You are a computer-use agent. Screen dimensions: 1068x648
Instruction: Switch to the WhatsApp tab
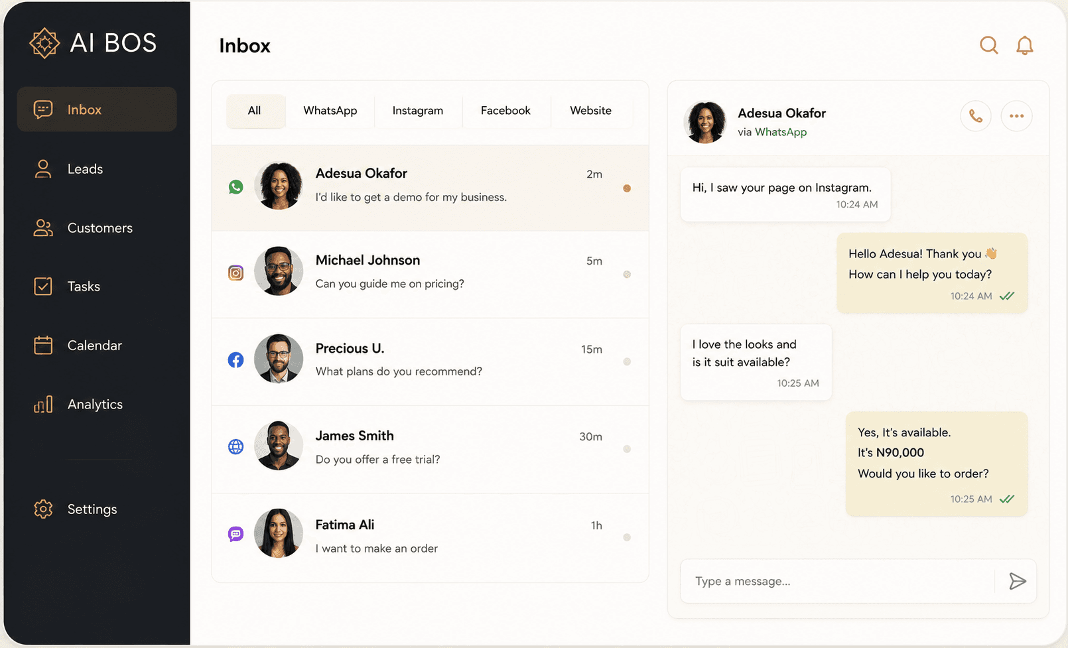[x=330, y=111]
